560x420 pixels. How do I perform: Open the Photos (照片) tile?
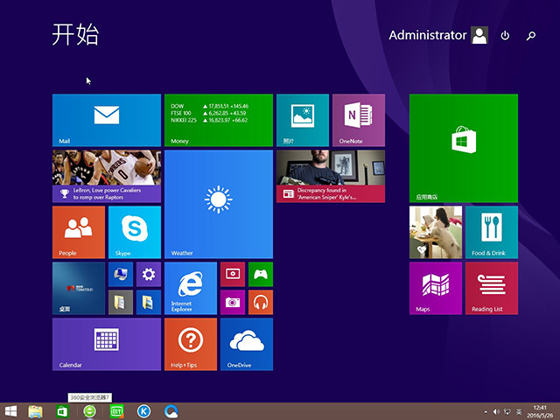pos(303,120)
